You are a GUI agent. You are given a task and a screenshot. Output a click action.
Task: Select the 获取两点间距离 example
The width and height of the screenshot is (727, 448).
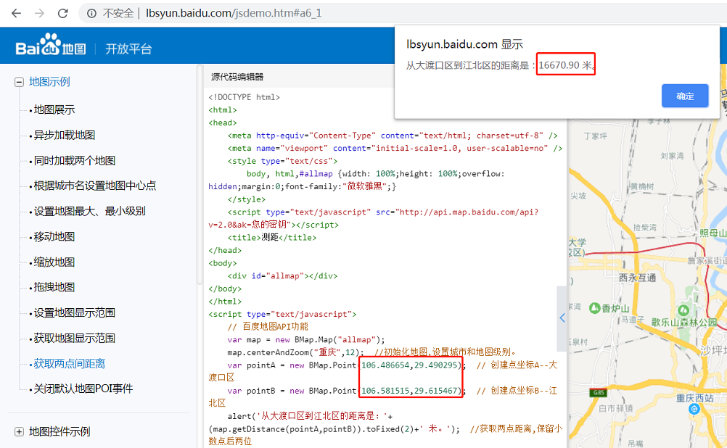tap(70, 364)
